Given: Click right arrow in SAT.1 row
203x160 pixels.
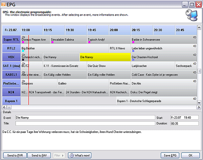Looking at the screenshot, I should coord(195,63).
